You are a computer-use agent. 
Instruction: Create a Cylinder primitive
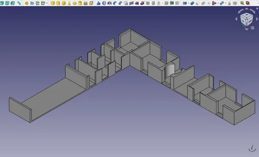pos(58,3)
